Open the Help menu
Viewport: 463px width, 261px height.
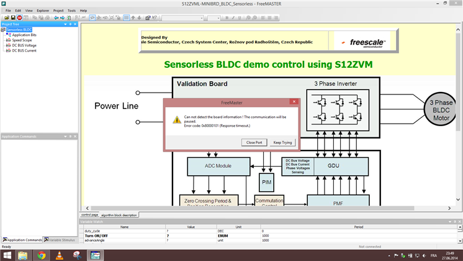coord(83,11)
